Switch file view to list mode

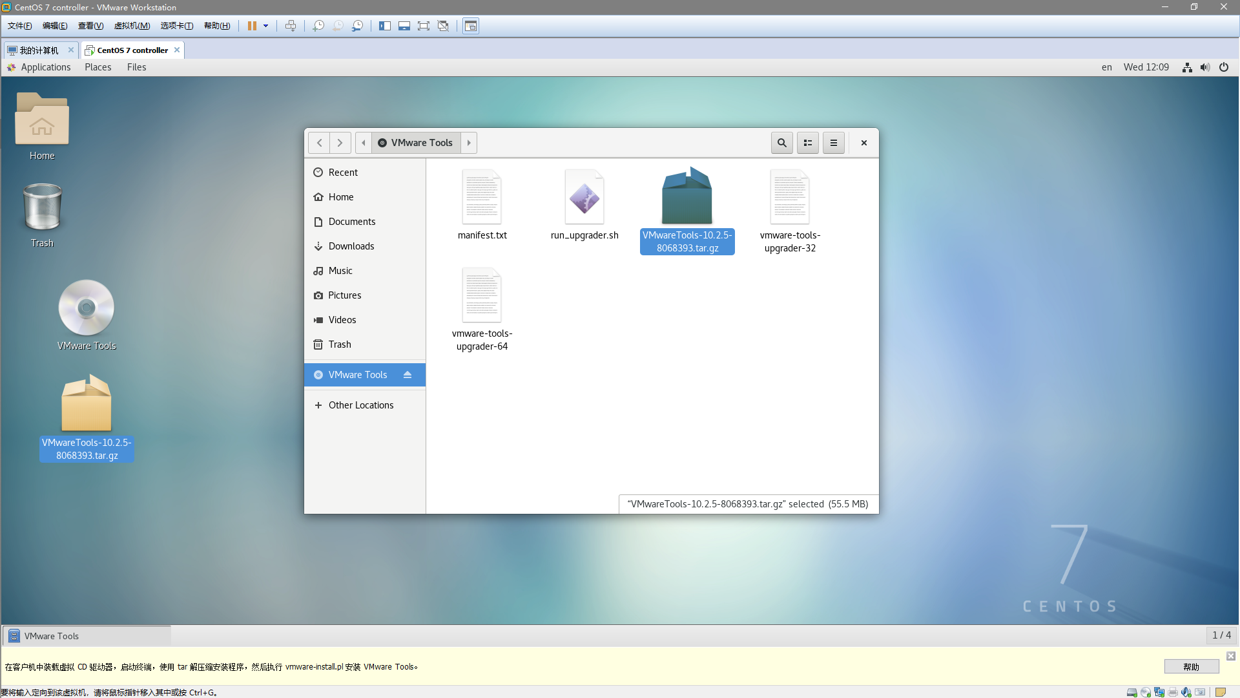click(x=807, y=143)
